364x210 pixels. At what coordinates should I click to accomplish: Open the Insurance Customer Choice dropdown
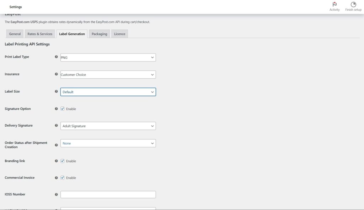click(x=108, y=74)
